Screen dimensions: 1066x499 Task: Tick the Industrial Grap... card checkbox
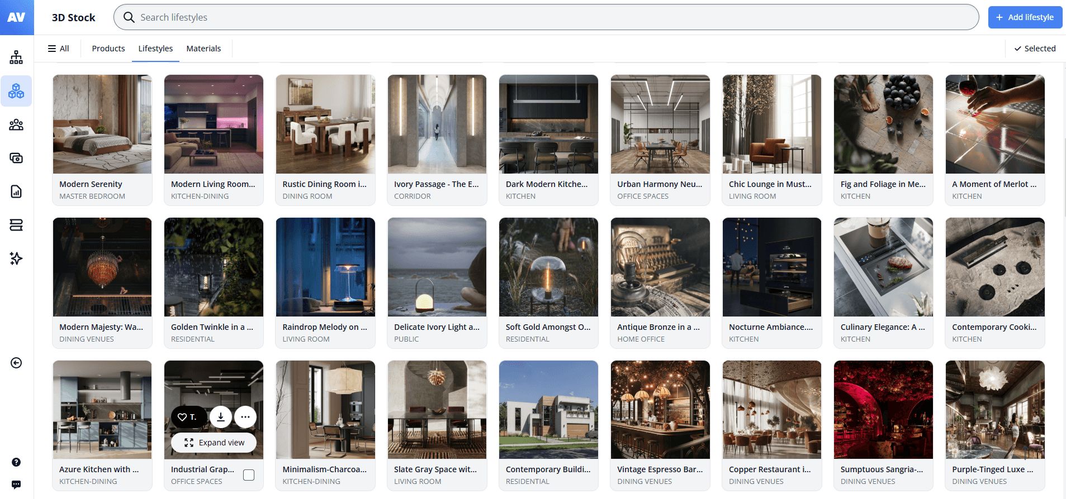point(249,475)
